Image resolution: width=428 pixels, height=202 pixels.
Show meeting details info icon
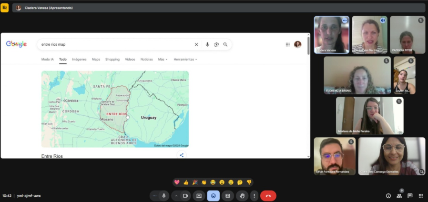pyautogui.click(x=388, y=195)
